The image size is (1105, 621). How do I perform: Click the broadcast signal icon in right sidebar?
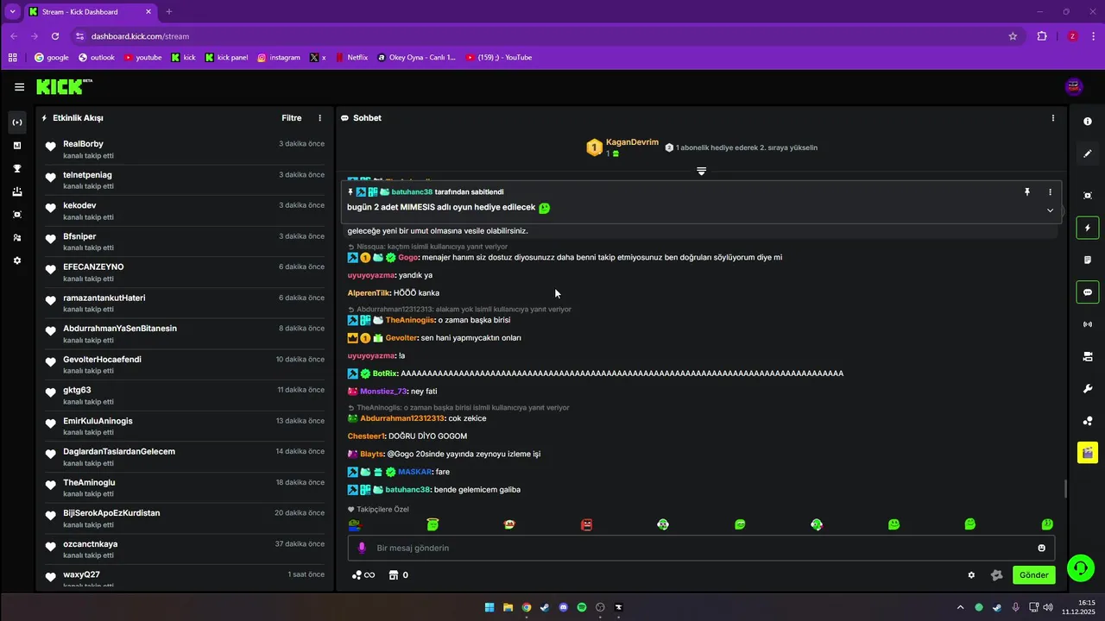pyautogui.click(x=1088, y=324)
